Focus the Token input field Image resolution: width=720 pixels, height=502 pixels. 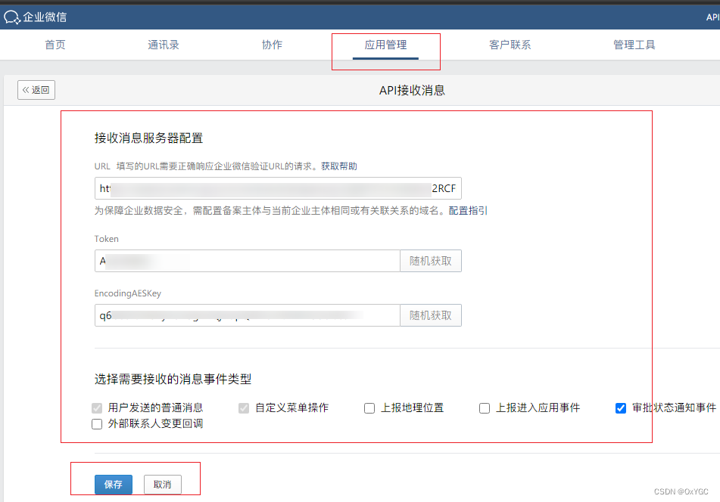click(x=247, y=261)
